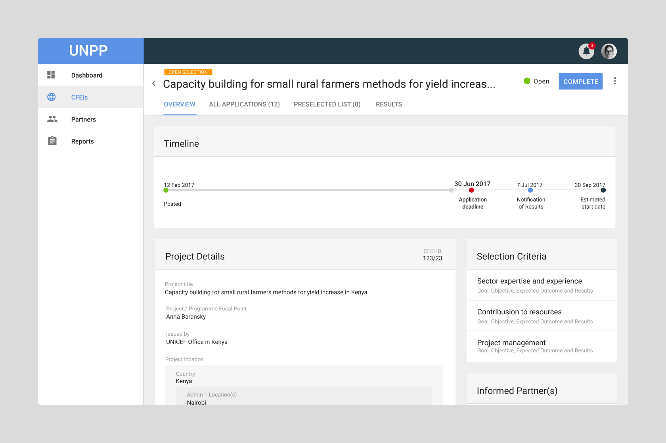Open the user profile avatar
The image size is (666, 443).
(x=609, y=51)
